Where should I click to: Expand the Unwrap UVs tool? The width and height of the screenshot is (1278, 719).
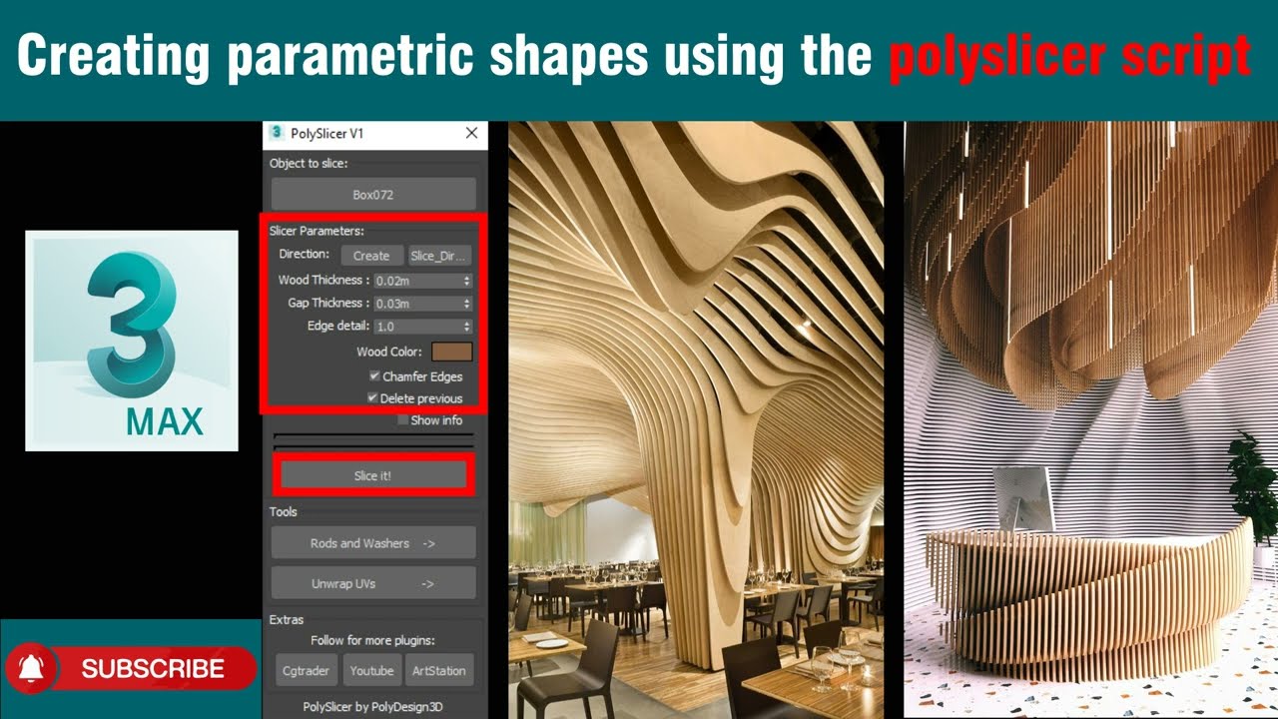pyautogui.click(x=373, y=583)
